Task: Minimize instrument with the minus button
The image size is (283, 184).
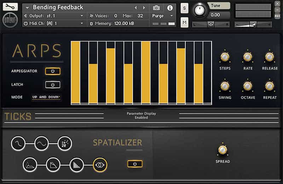Action: [277, 10]
